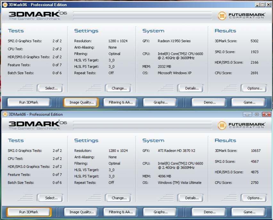Image resolution: width=273 pixels, height=220 pixels.
Task: Launch Demo... in the Vista Ultimate window
Action: pyautogui.click(x=209, y=212)
